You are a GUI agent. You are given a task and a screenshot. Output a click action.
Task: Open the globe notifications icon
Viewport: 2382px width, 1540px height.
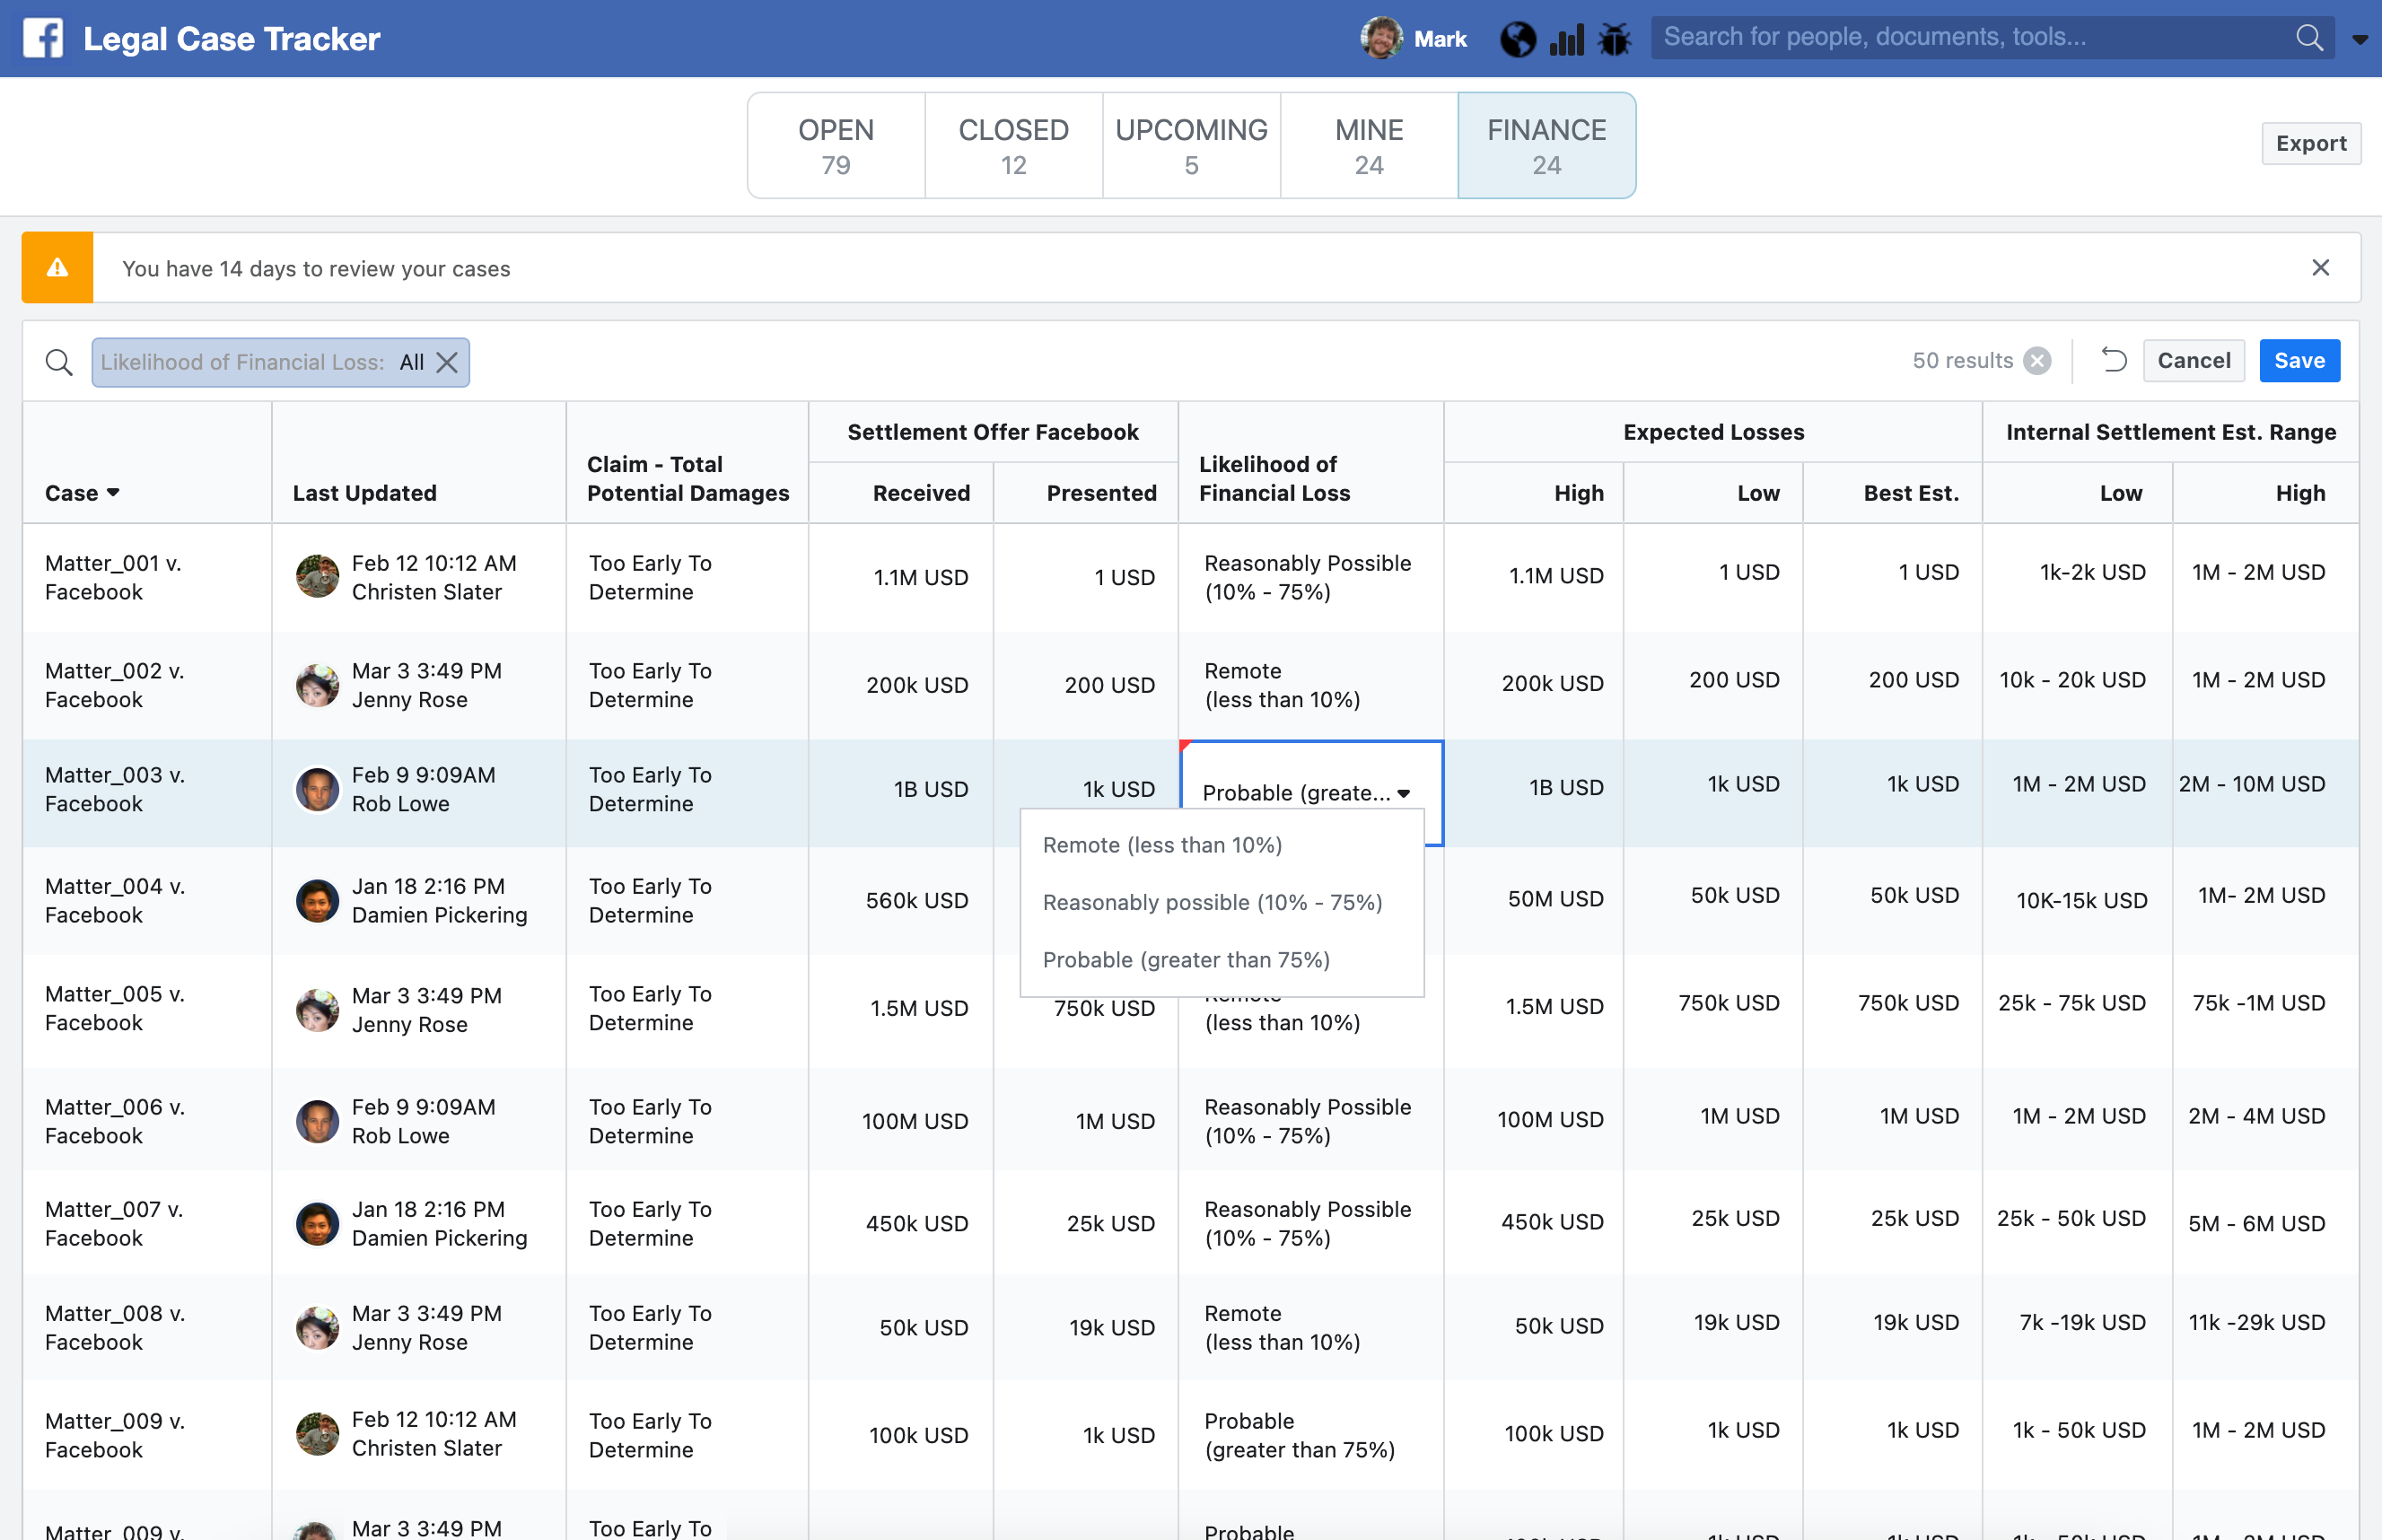click(1517, 39)
